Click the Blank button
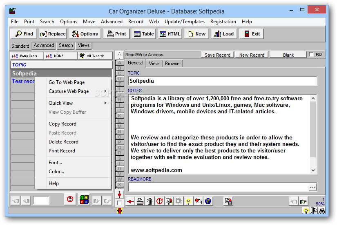This screenshot has width=337, height=225. coord(288,55)
